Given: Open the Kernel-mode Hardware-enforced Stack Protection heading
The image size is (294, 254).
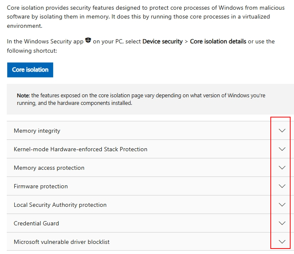Looking at the screenshot, I should (80, 149).
